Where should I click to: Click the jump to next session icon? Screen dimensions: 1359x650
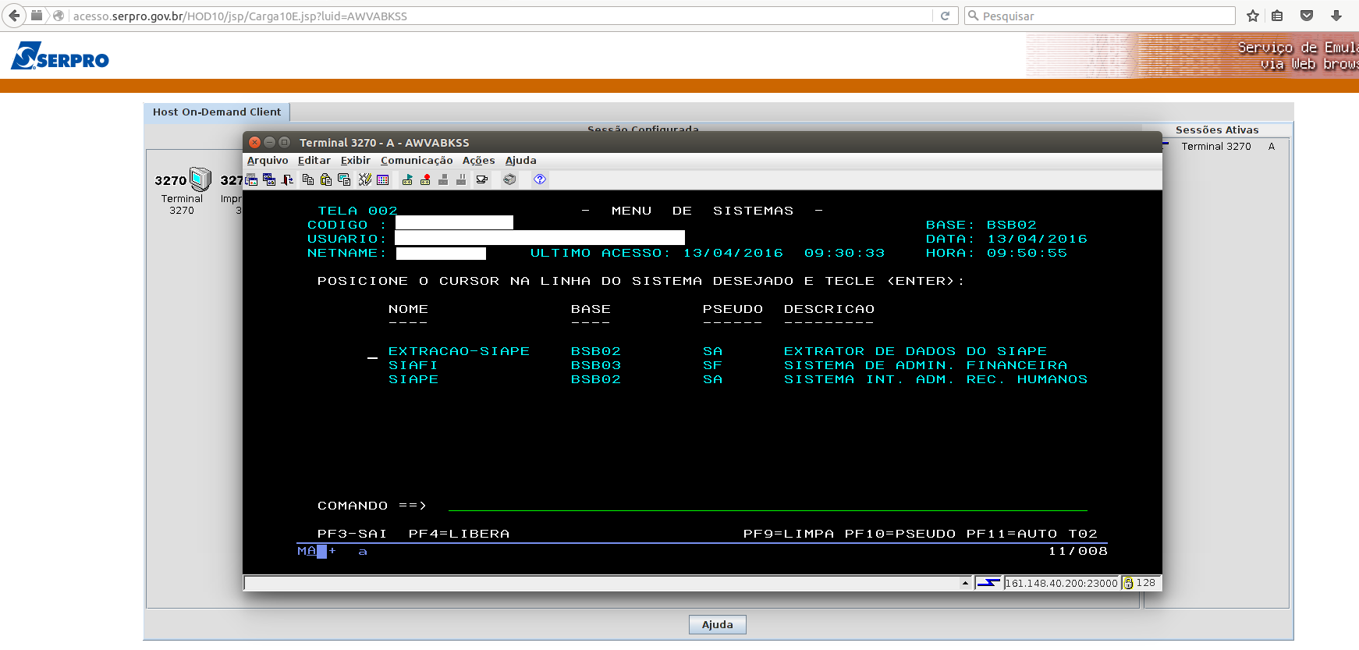pos(251,179)
